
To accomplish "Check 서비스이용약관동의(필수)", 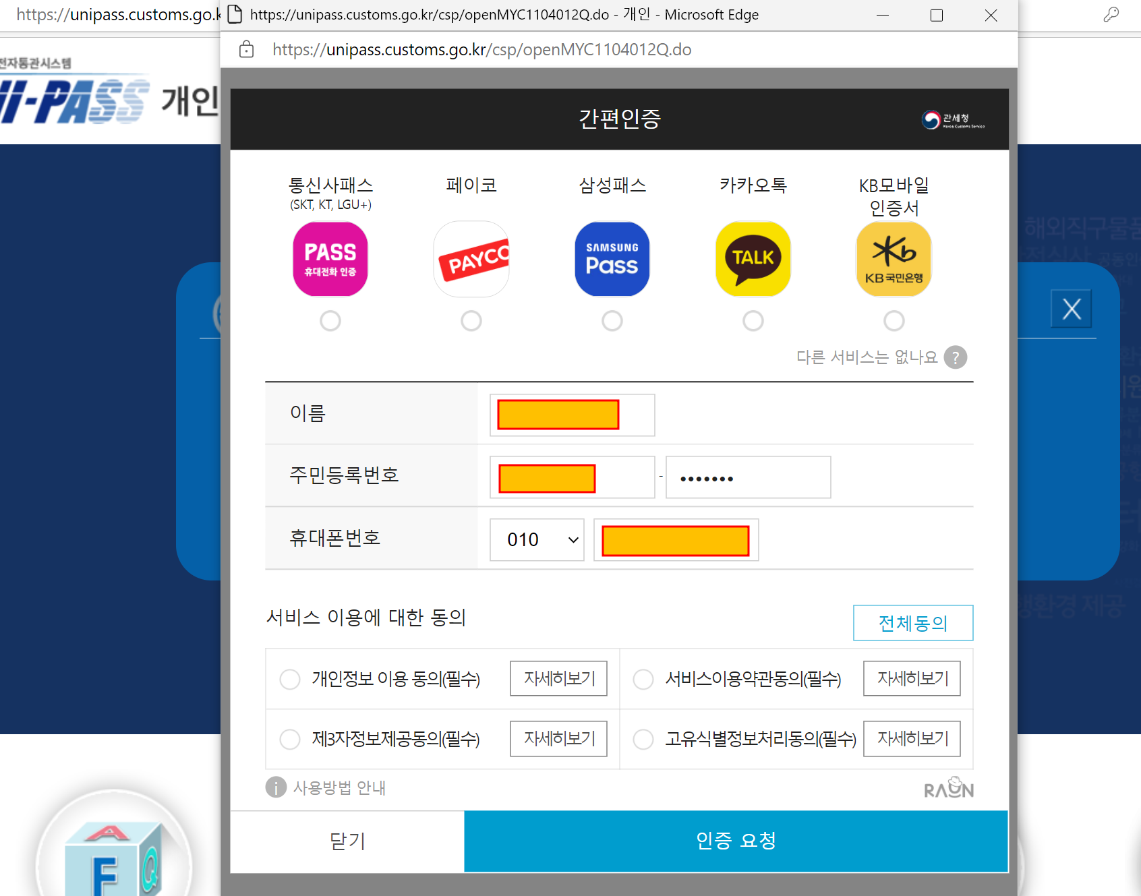I will (x=643, y=679).
